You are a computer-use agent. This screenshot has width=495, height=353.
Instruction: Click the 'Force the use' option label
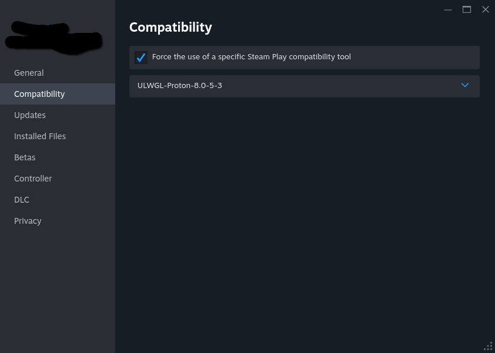point(251,57)
